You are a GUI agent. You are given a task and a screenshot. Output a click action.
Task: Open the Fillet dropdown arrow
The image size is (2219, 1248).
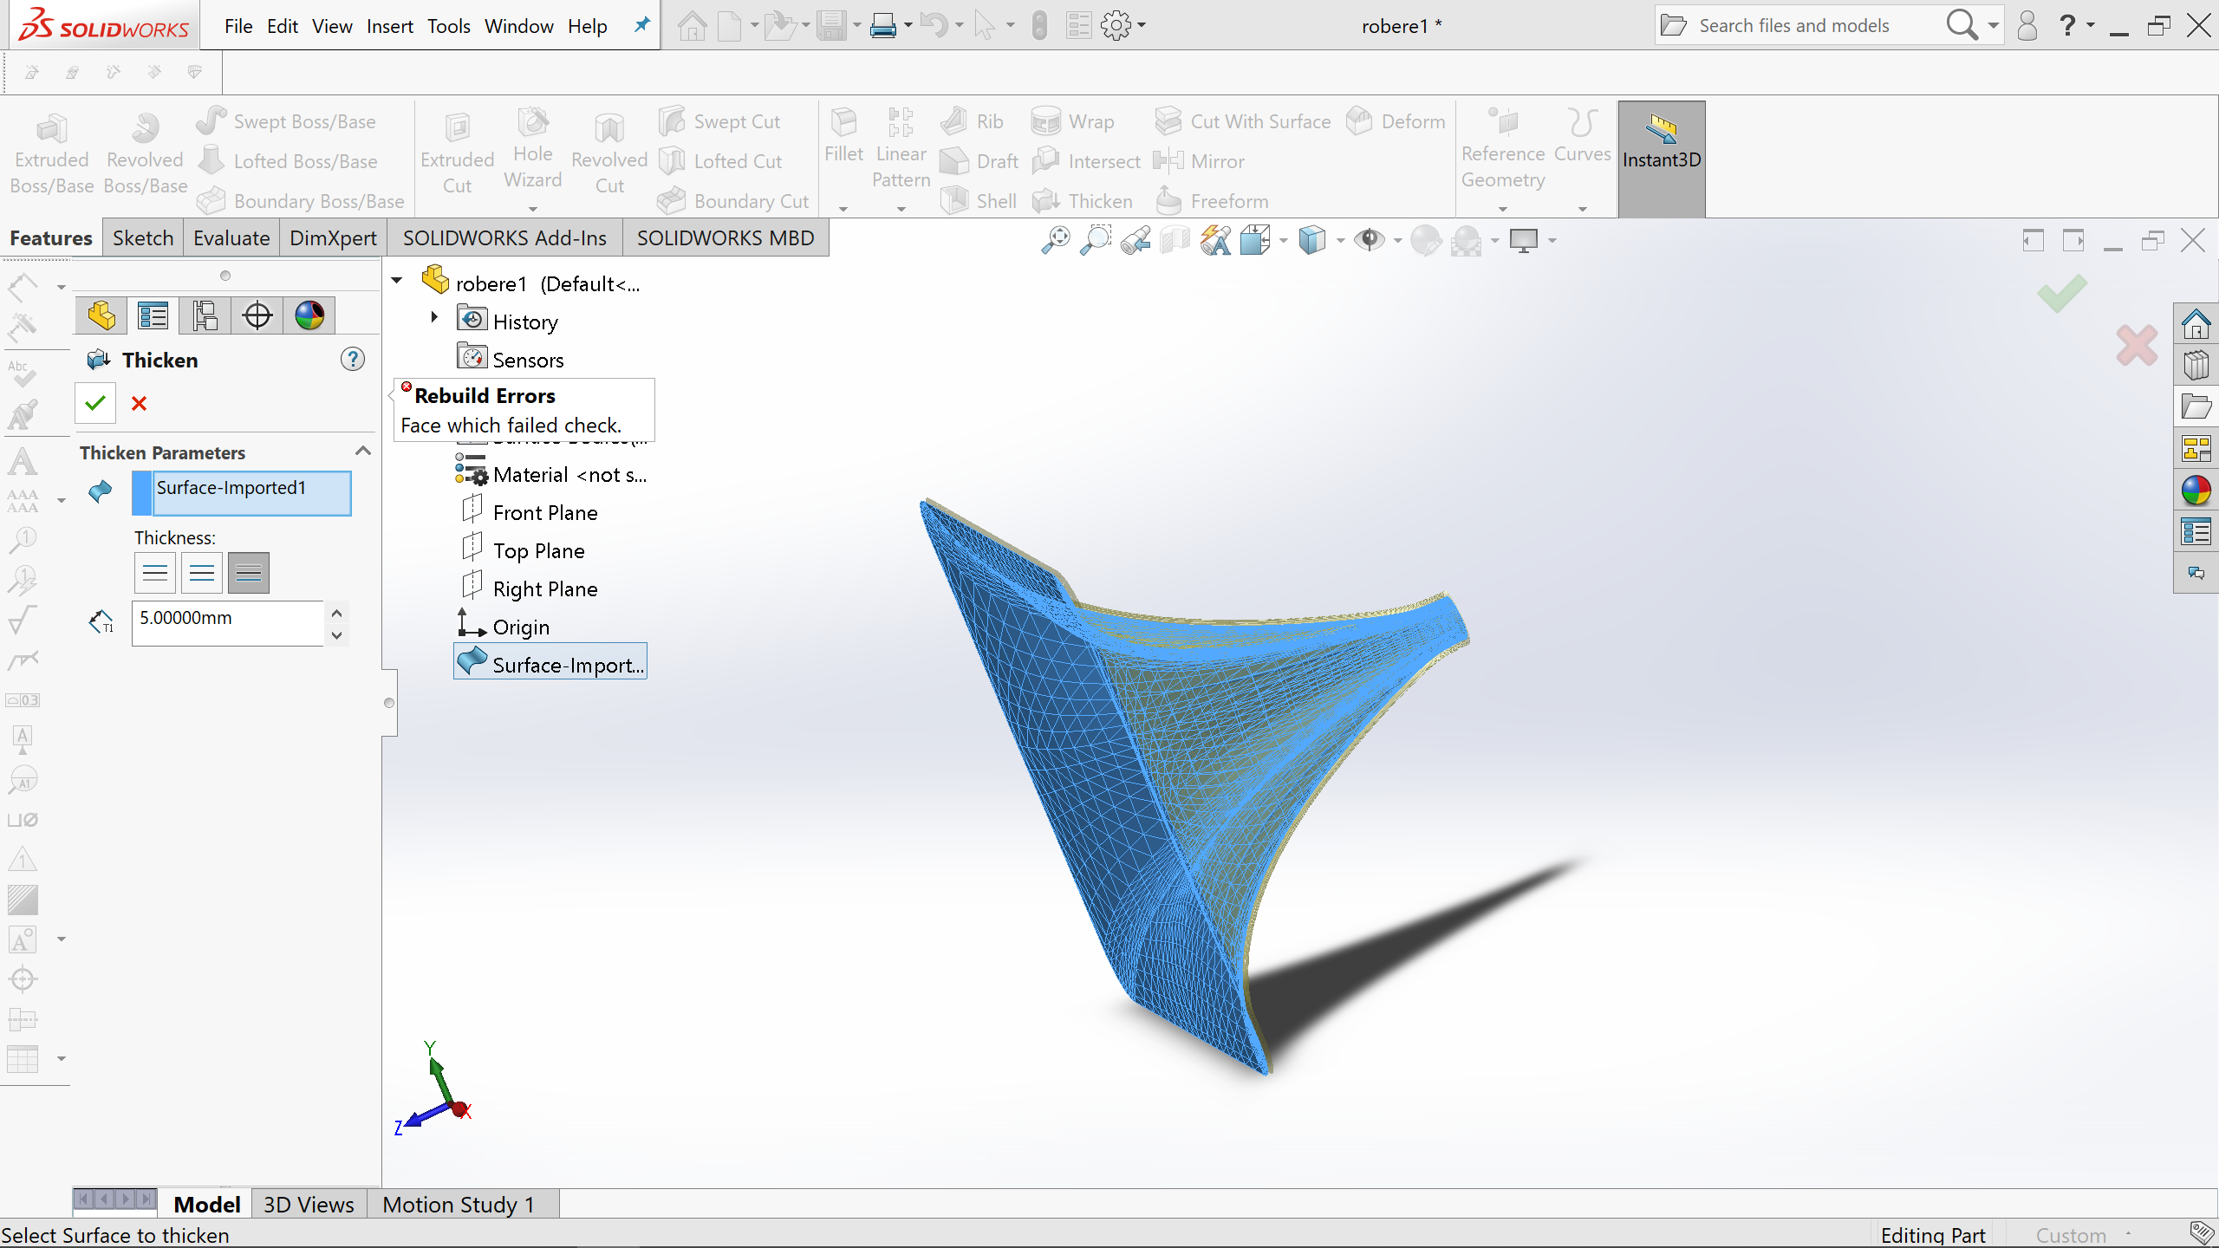(x=843, y=209)
